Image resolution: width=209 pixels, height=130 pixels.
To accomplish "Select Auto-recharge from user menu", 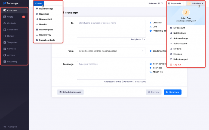I will pos(181,38).
